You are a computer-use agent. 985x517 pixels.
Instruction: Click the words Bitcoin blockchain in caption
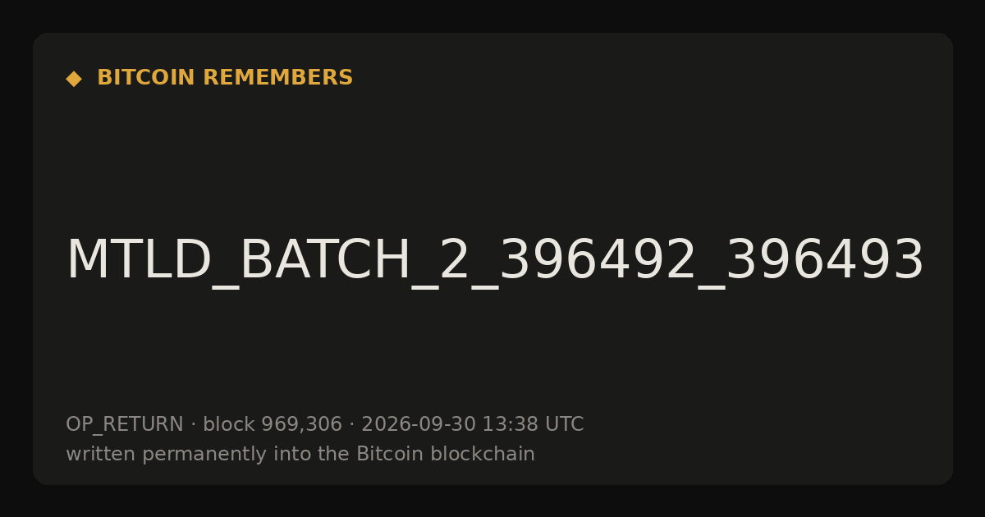coord(446,454)
